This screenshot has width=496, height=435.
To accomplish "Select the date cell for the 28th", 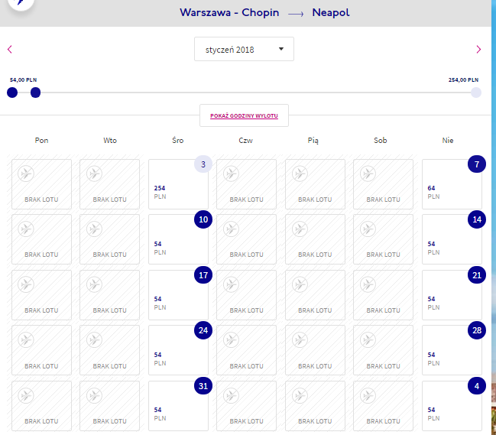I will (452, 350).
